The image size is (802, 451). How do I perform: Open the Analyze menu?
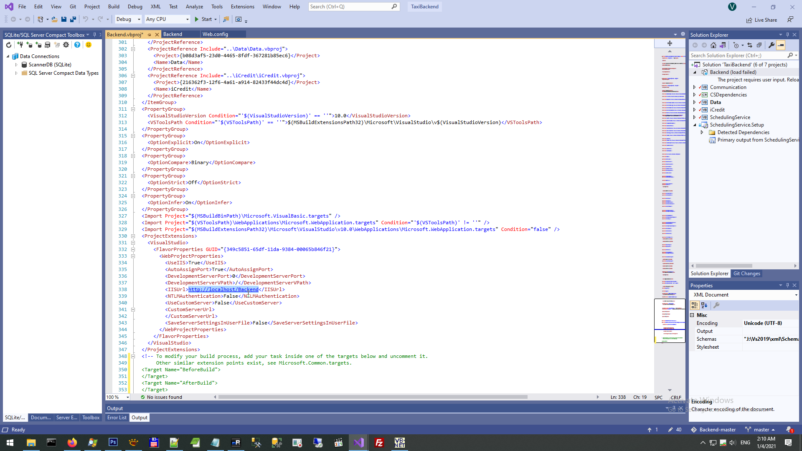click(x=194, y=7)
